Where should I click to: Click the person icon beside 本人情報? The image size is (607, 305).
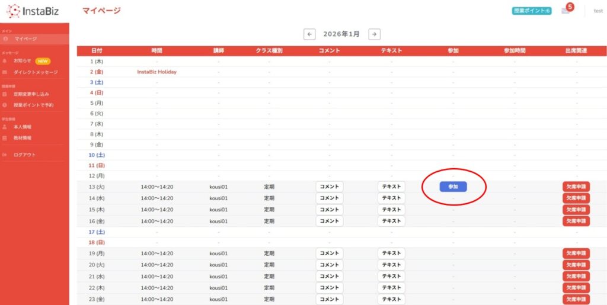[x=5, y=127]
